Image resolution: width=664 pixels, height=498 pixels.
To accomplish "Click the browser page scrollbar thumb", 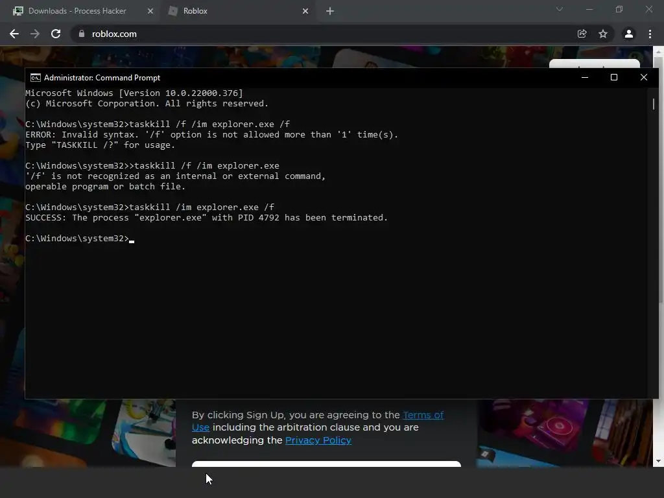I will tap(660, 180).
